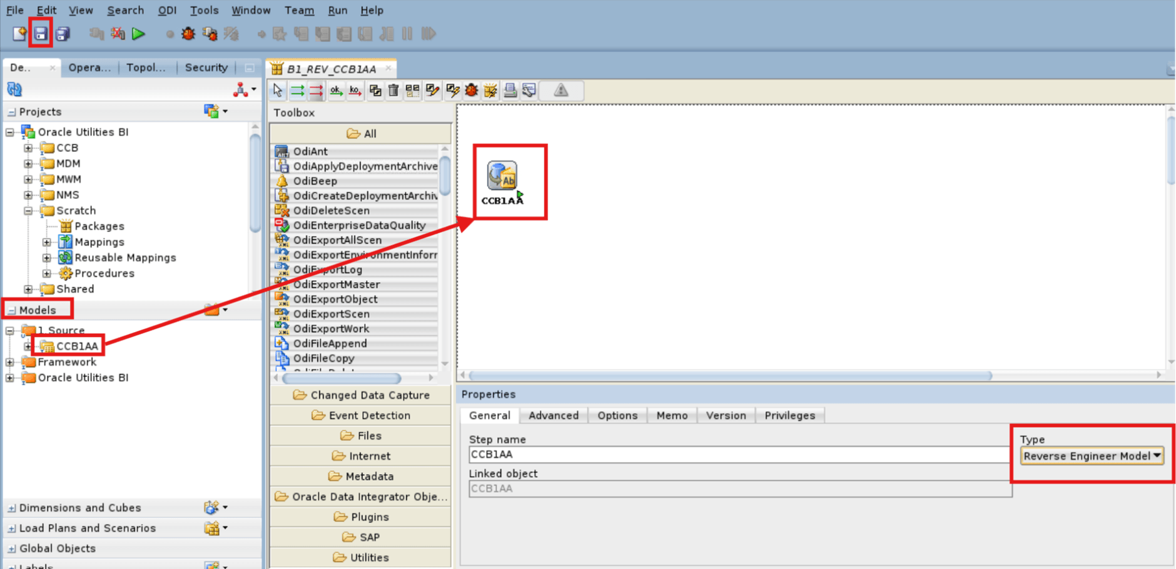The width and height of the screenshot is (1176, 569).
Task: Select the red 'ko' failure-path tool
Action: point(355,91)
